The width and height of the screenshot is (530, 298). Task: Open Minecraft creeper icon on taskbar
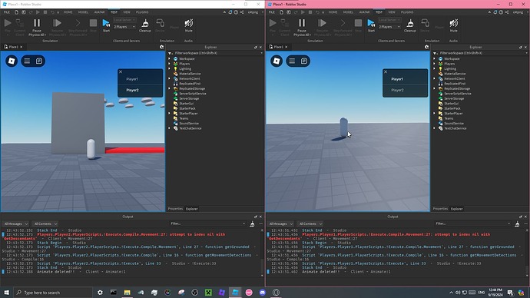208,293
